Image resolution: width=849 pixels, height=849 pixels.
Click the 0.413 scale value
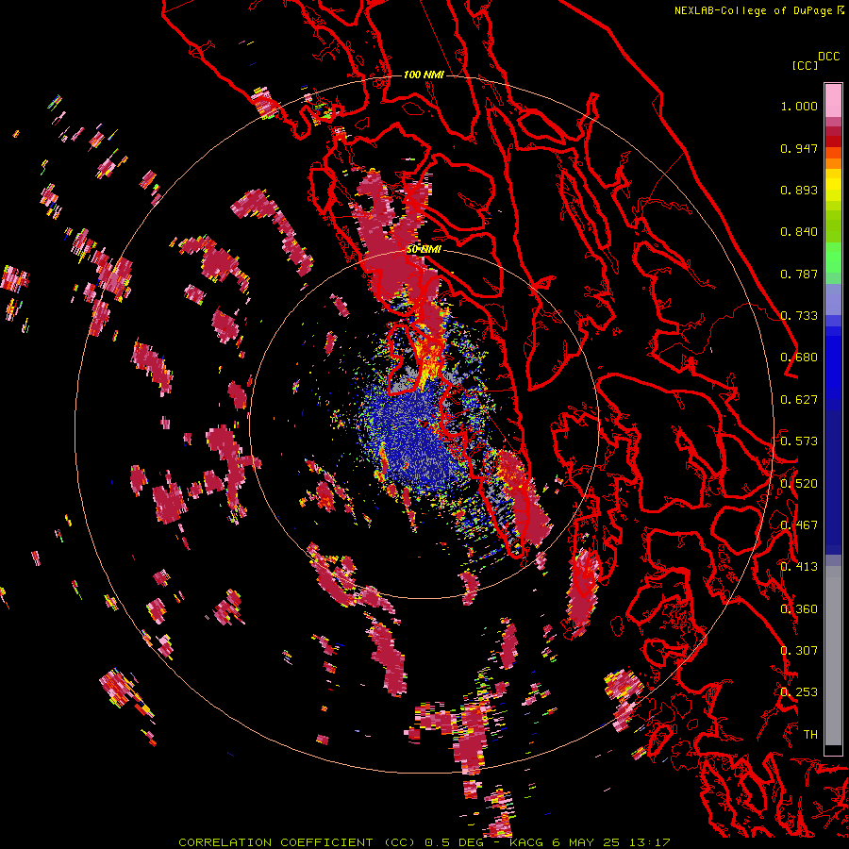[799, 567]
